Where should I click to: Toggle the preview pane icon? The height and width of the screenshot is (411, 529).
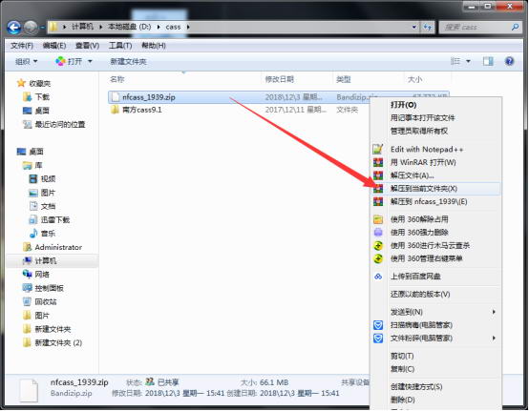coord(488,61)
